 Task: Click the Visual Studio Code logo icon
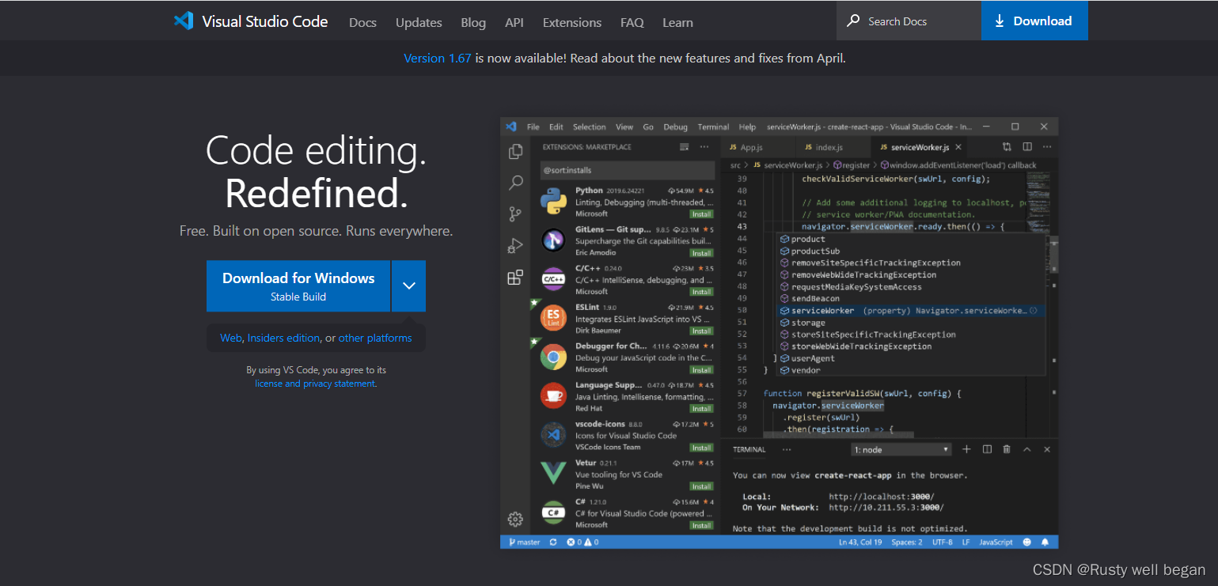[184, 21]
